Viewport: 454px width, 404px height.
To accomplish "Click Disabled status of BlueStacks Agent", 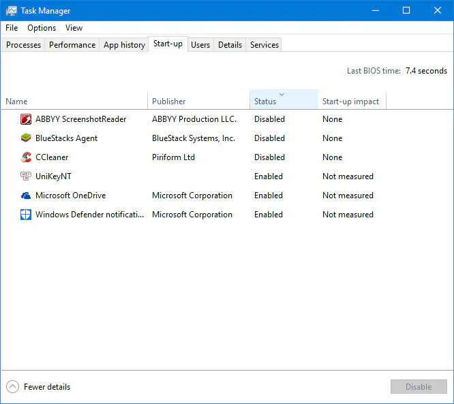I will point(269,138).
